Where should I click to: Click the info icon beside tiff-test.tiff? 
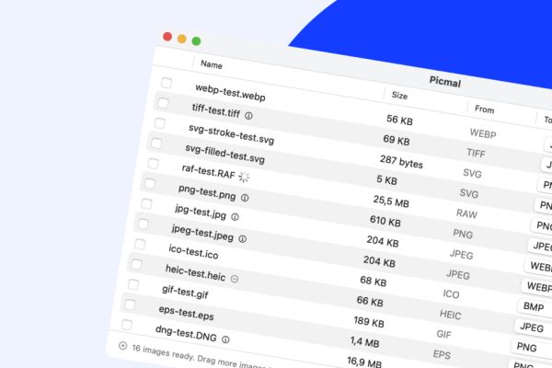tap(248, 116)
